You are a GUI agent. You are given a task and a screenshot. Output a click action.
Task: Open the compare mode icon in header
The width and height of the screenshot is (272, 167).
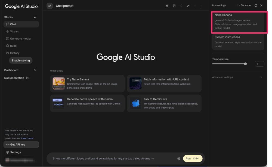point(174,6)
